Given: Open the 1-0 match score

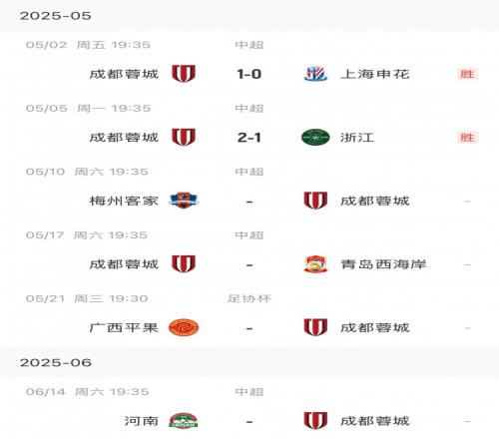Looking at the screenshot, I should click(x=249, y=74).
